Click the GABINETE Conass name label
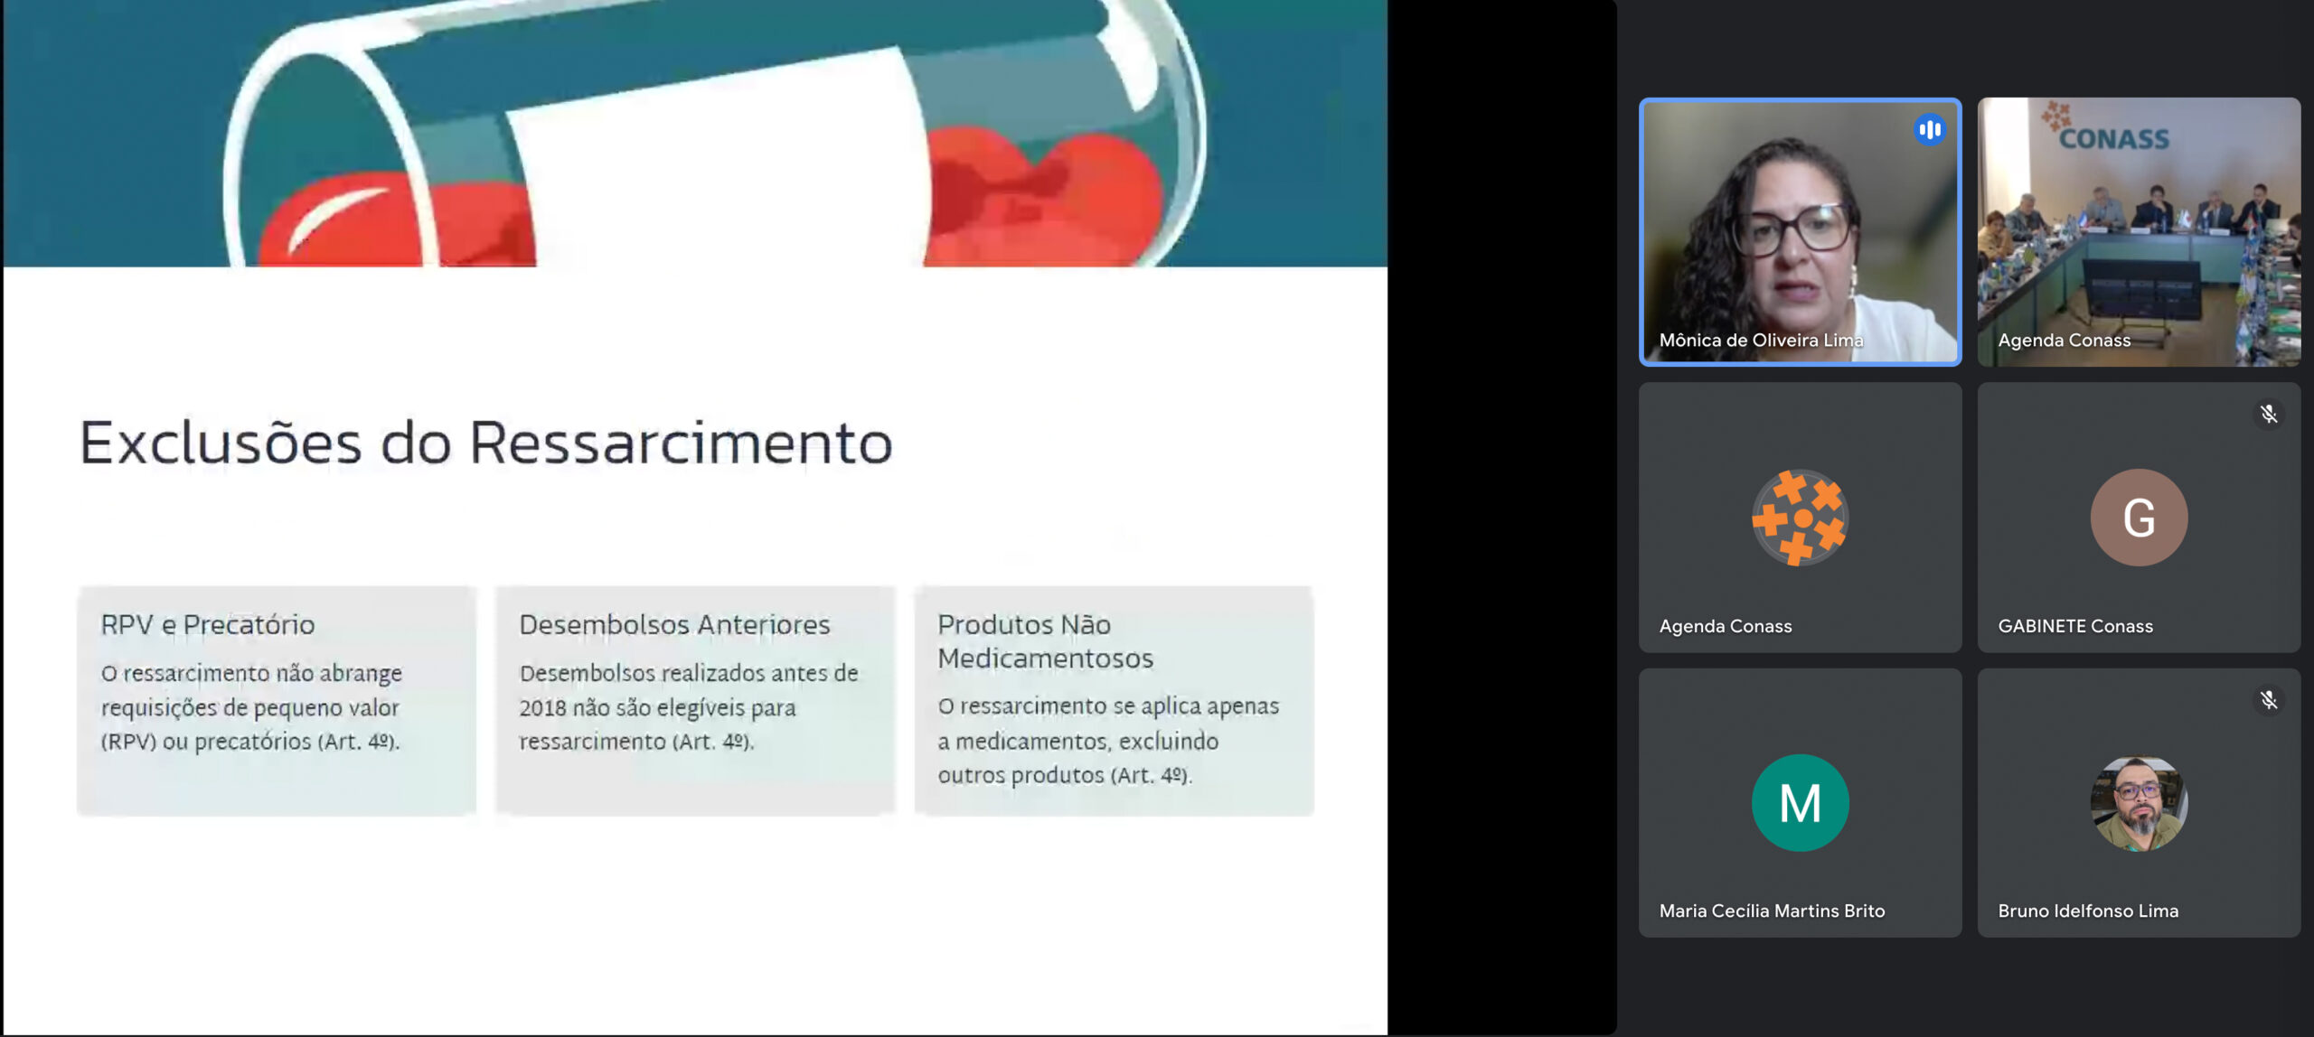2314x1037 pixels. 2075,626
